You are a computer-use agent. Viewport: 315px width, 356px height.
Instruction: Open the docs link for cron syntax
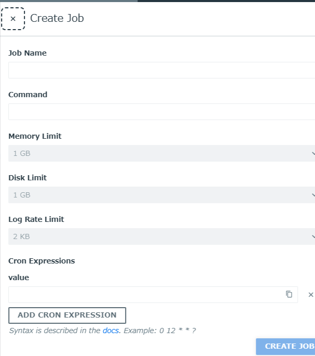click(111, 331)
